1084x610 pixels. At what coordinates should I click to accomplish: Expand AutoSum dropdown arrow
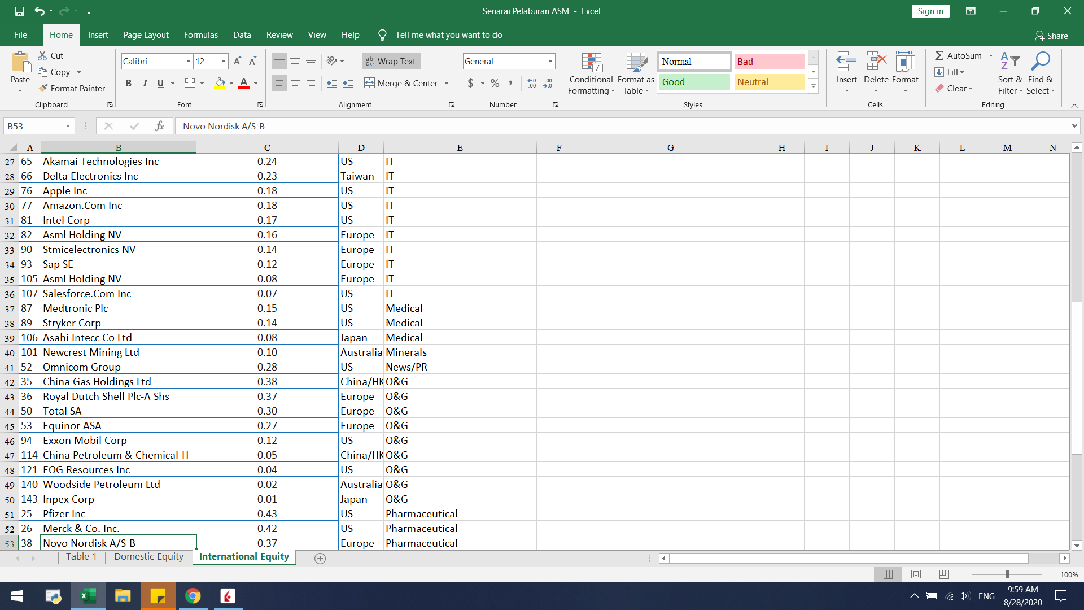point(991,55)
